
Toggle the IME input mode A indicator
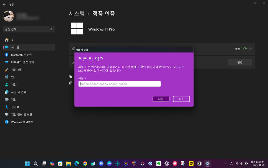(x=231, y=164)
